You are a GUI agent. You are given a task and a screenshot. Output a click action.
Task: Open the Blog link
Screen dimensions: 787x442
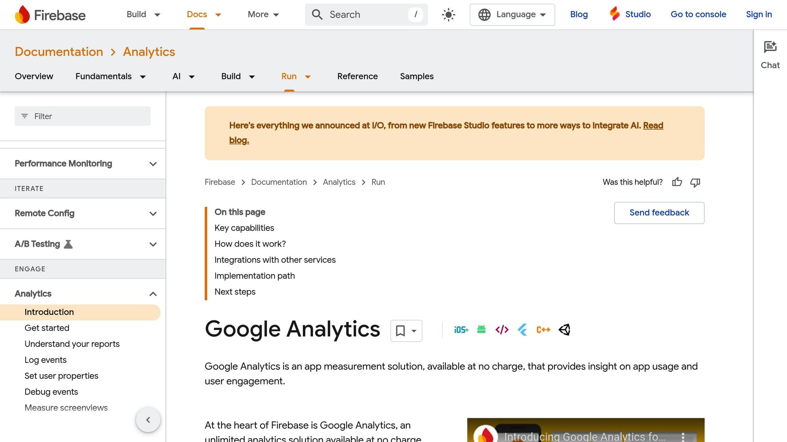(x=579, y=15)
